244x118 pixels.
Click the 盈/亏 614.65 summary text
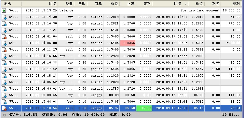pos(23,115)
